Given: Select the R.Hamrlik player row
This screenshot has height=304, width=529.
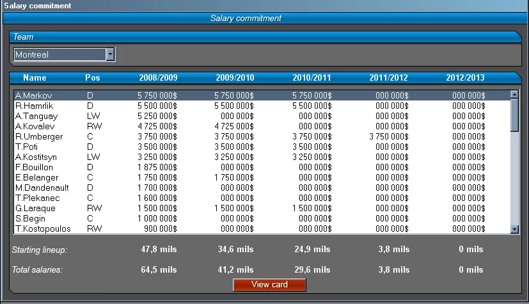Looking at the screenshot, I should 262,106.
